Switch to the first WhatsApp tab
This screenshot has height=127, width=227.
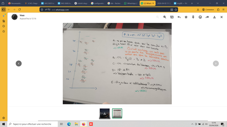coord(131,3)
